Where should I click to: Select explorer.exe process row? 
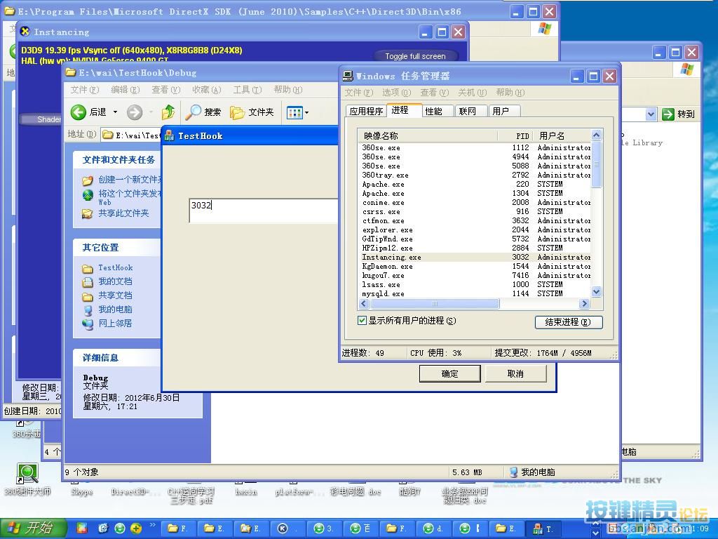[475, 229]
